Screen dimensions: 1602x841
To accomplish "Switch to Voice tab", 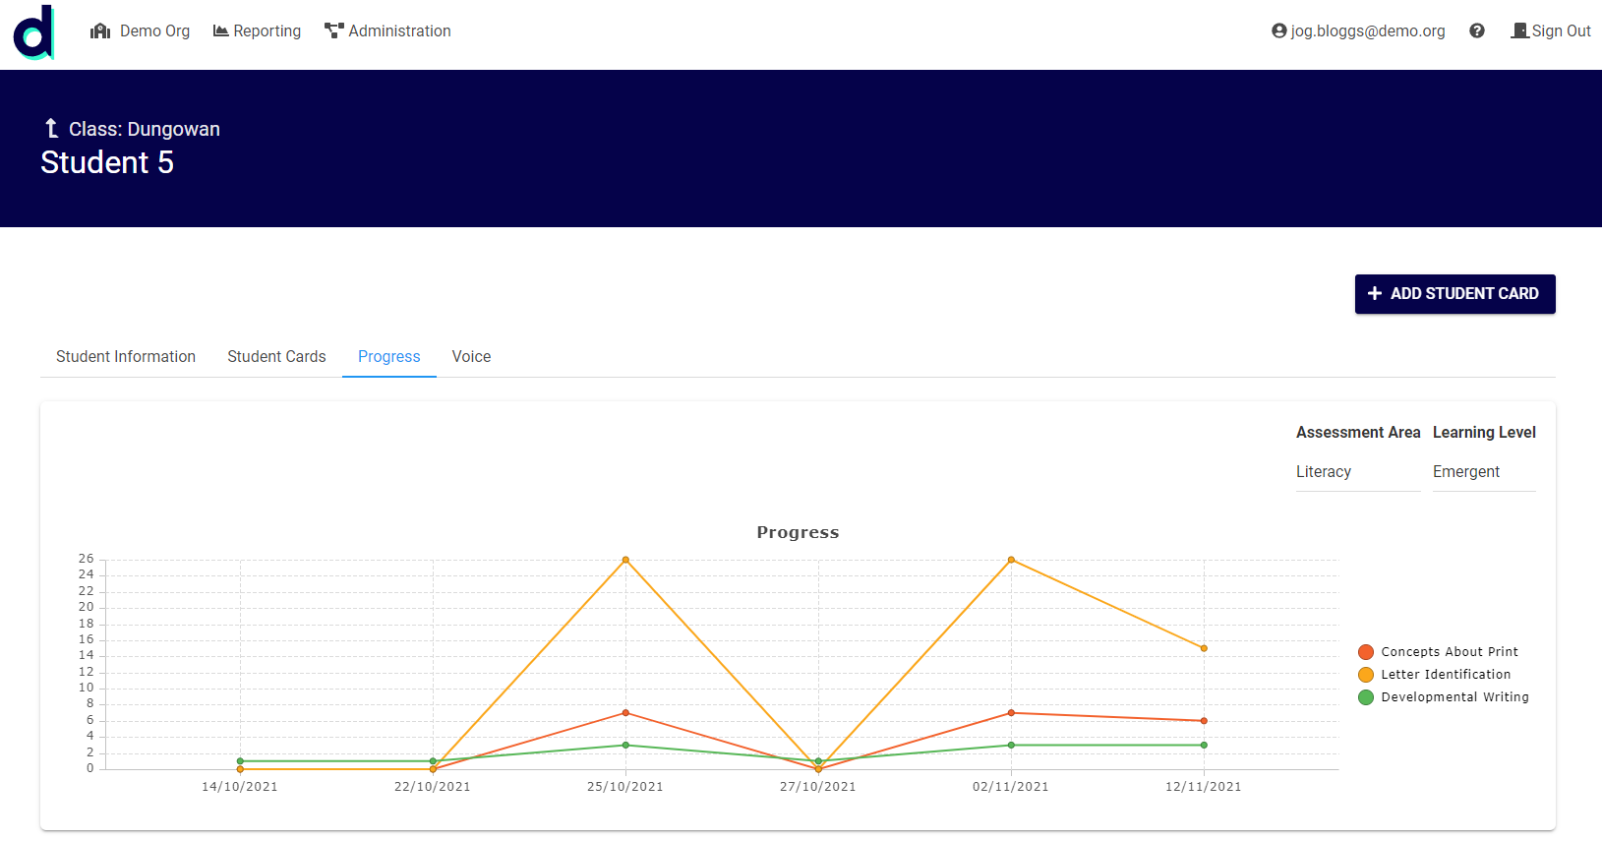I will 471,357.
